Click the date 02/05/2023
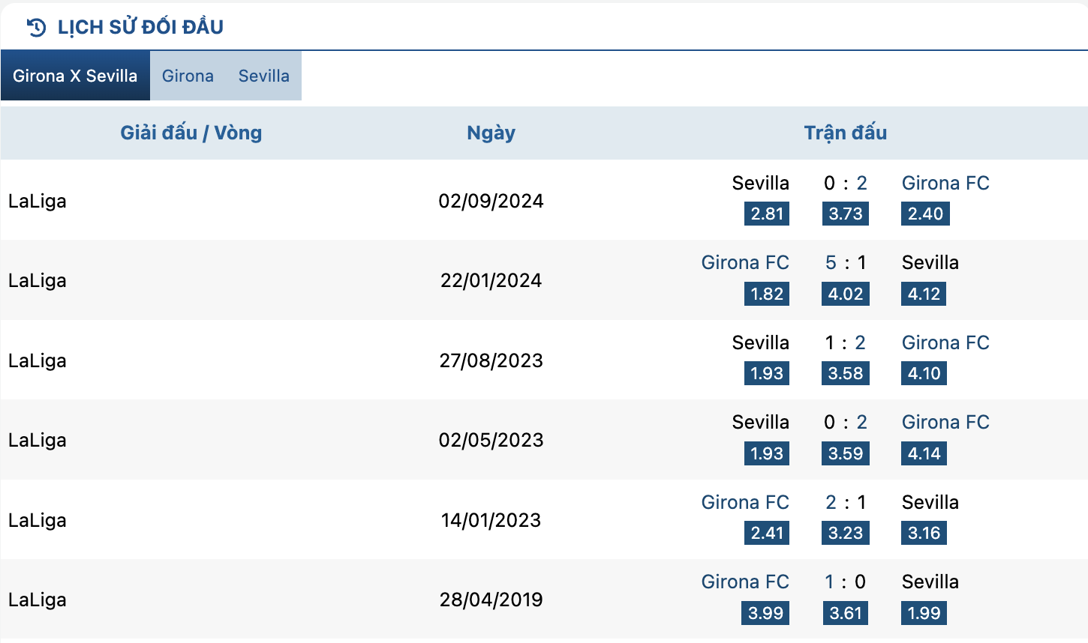Viewport: 1088px width, 643px height. click(x=491, y=440)
